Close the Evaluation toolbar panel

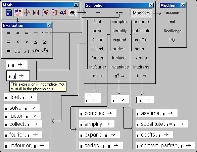(x=49, y=26)
